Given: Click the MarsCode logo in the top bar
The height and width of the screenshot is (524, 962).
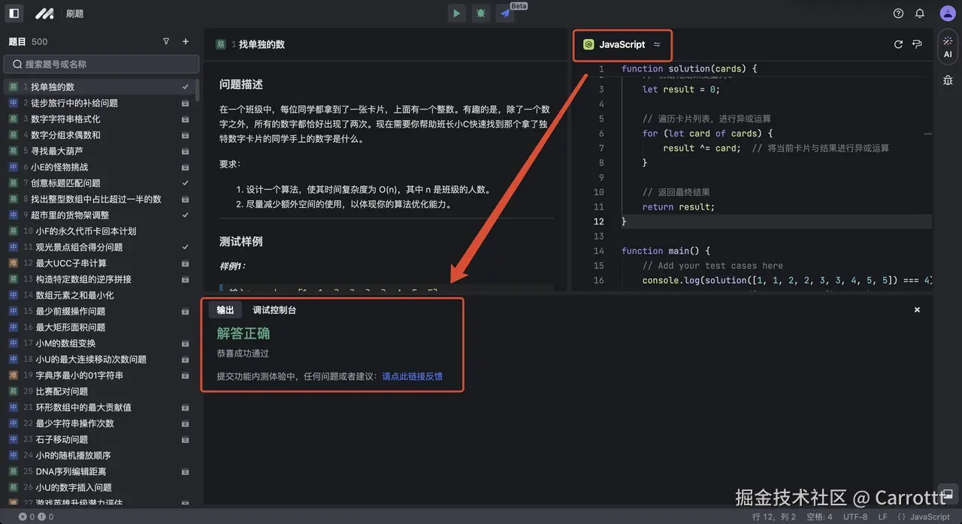Looking at the screenshot, I should click(x=45, y=13).
